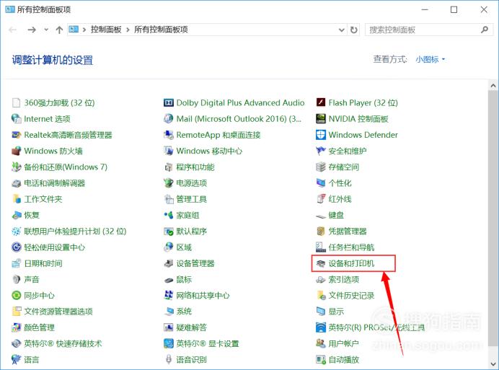Click the Mail (Microsoft Outlook 2016) icon
Screen dimensions: 499x370
168,119
